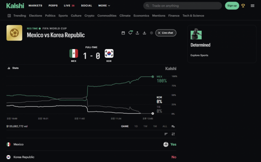This screenshot has width=261, height=162.
Task: Open the Kalshi home logo
Action: 15,6
